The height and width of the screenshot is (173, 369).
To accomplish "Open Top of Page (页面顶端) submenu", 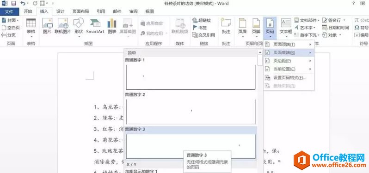I will pyautogui.click(x=289, y=45).
